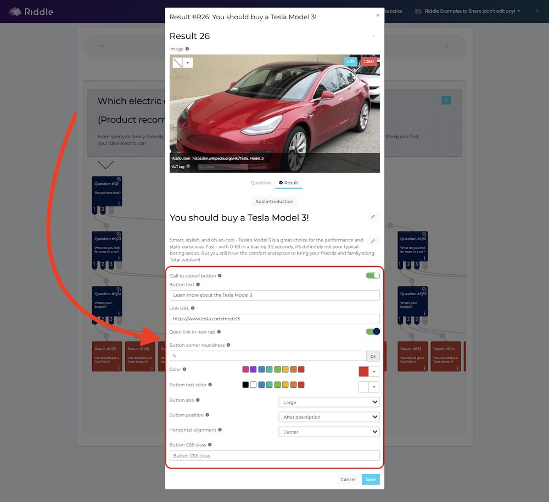Image resolution: width=549 pixels, height=502 pixels.
Task: Click the heading 'You should buy a Tesla Model 3!'
Action: click(x=239, y=218)
